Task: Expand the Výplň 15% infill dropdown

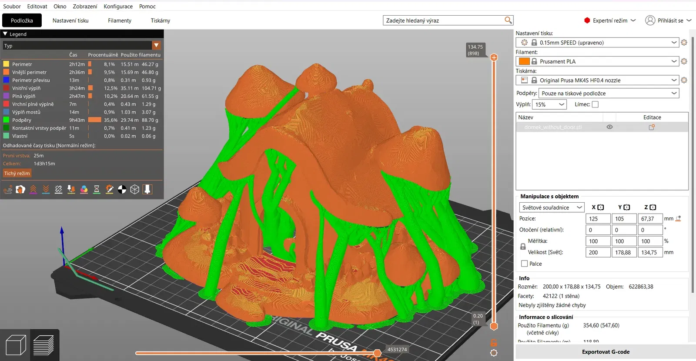Action: coord(550,104)
